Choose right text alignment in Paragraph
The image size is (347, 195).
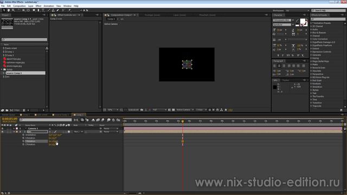point(284,66)
